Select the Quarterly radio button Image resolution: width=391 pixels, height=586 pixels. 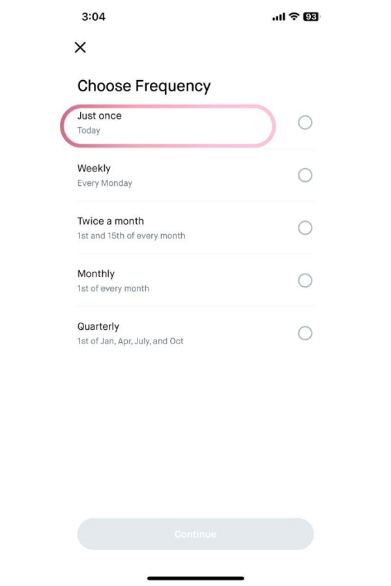305,333
